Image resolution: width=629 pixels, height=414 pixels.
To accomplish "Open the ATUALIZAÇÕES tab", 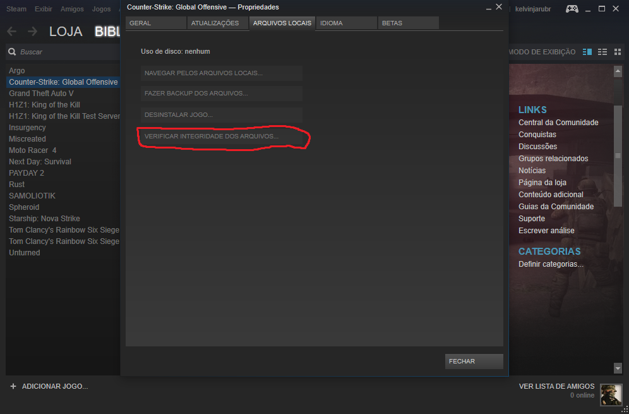I will coord(218,23).
